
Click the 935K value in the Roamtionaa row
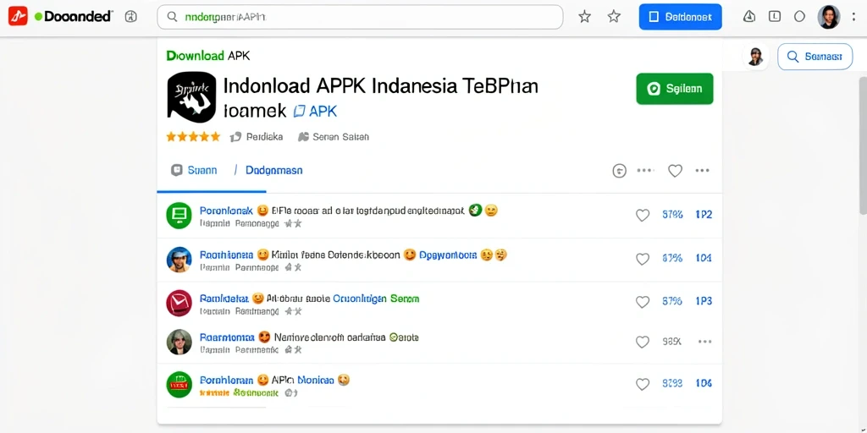click(x=671, y=342)
